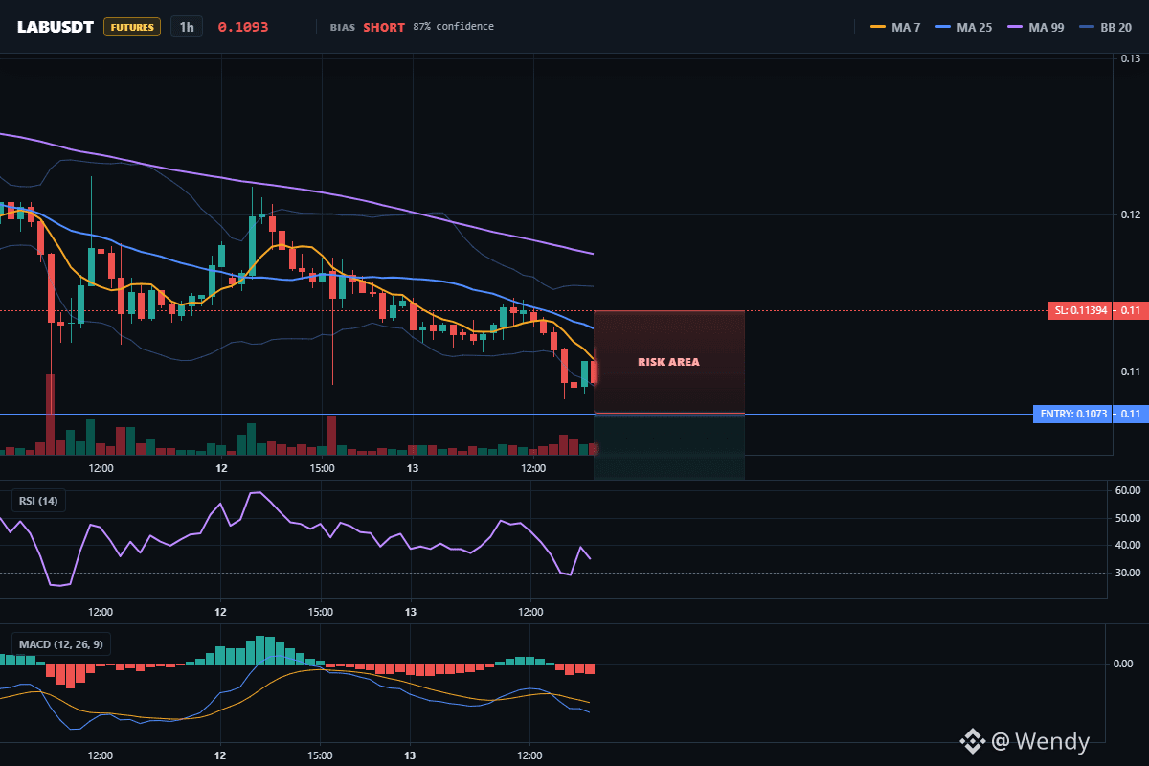Click the current price 0.1093
The image size is (1149, 766).
tap(243, 27)
